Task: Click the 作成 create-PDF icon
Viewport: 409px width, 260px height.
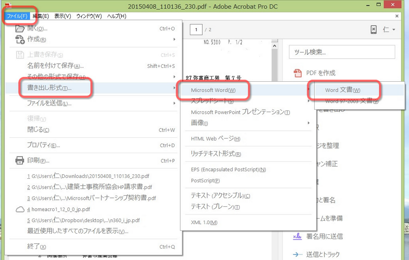Action: click(20, 39)
